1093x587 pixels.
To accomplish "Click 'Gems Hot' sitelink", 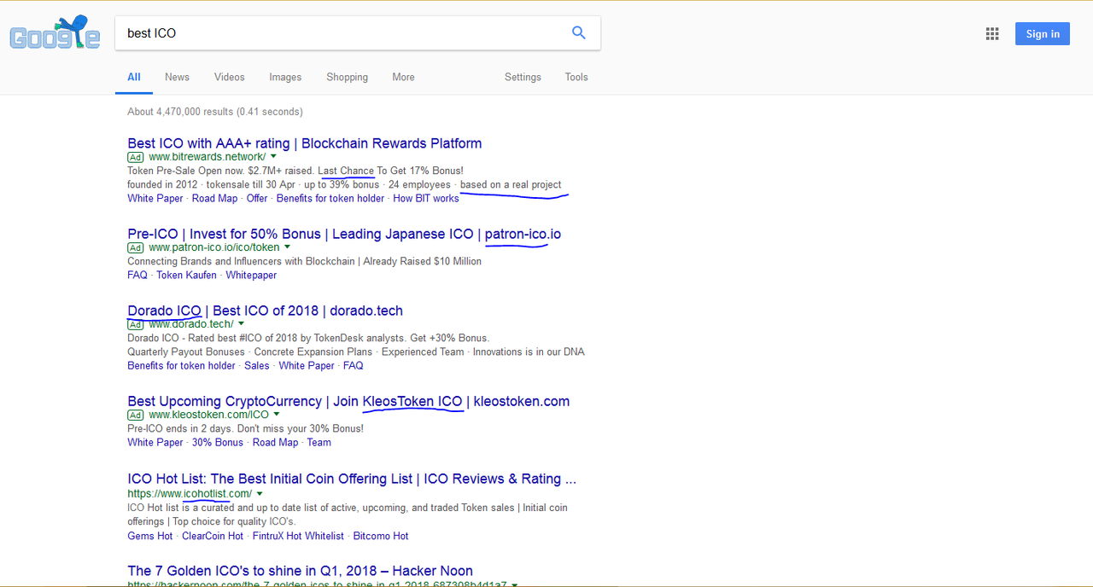I will click(x=150, y=536).
